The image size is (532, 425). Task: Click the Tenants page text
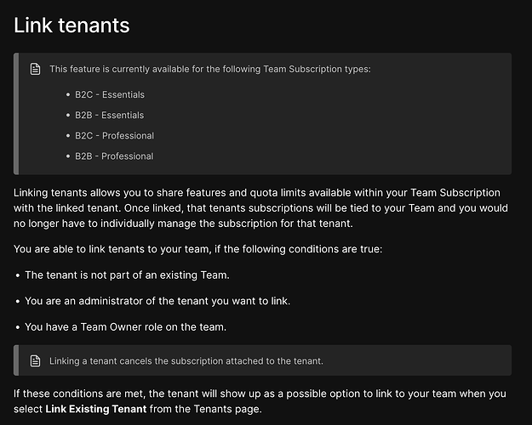pyautogui.click(x=227, y=409)
